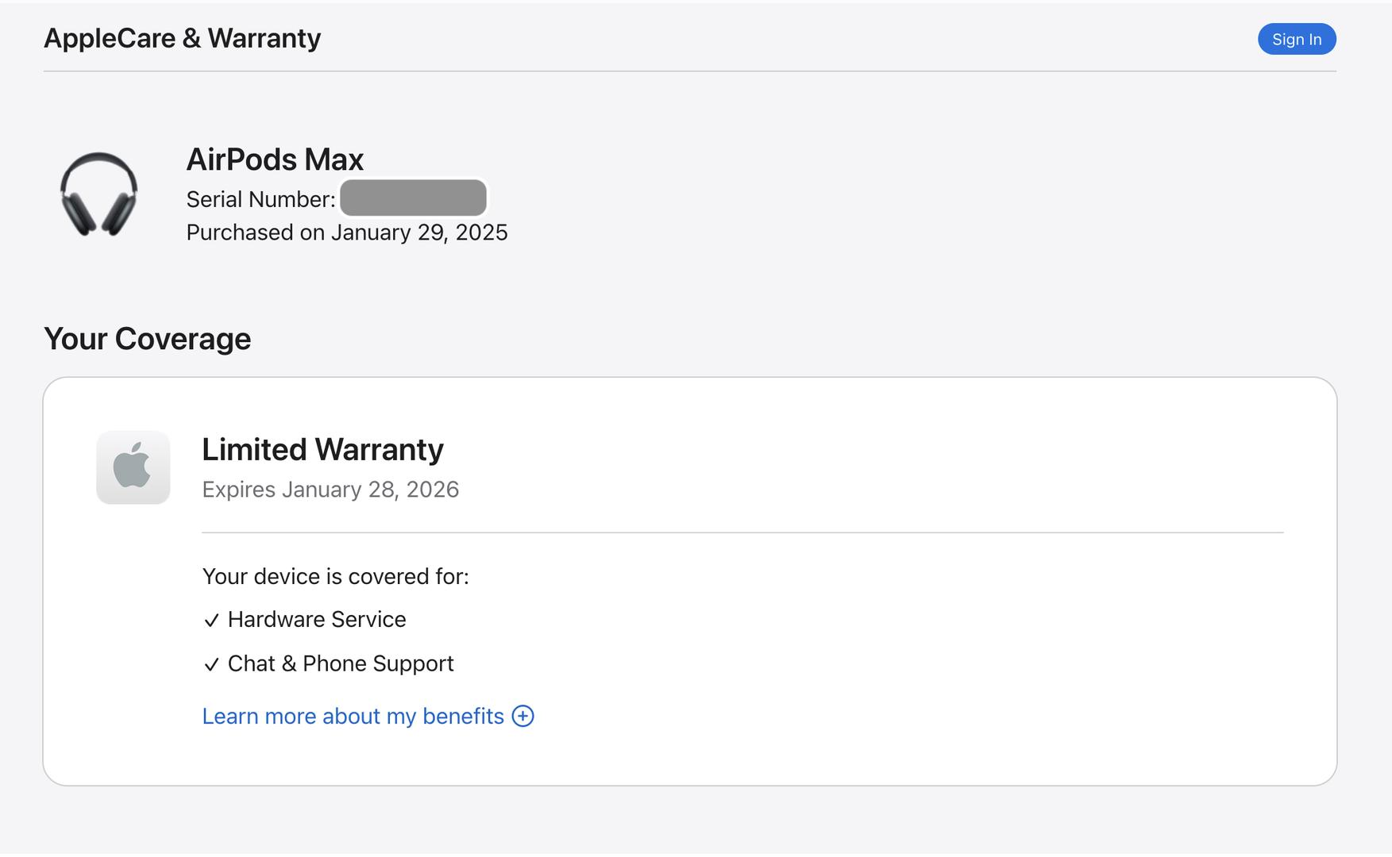The width and height of the screenshot is (1392, 857).
Task: Click the Chat & Phone Support checkmark
Action: [x=210, y=665]
